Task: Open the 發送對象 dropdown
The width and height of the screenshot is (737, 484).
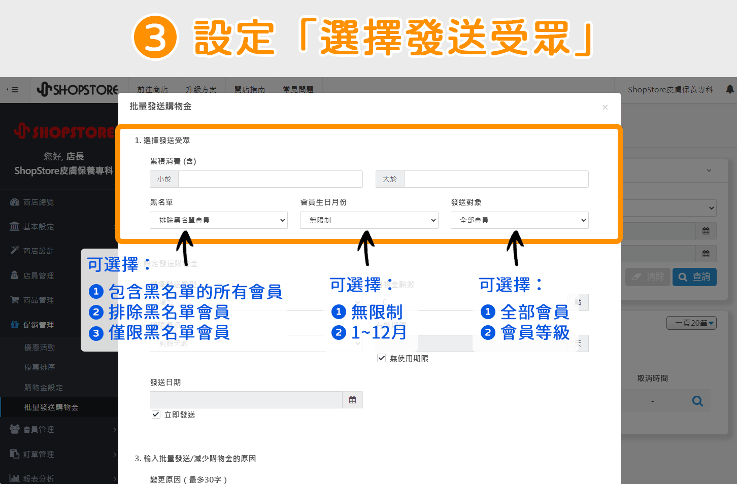Action: tap(520, 220)
